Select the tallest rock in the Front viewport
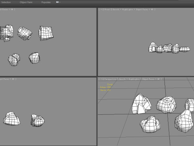The image size is (194, 146). pyautogui.click(x=153, y=47)
